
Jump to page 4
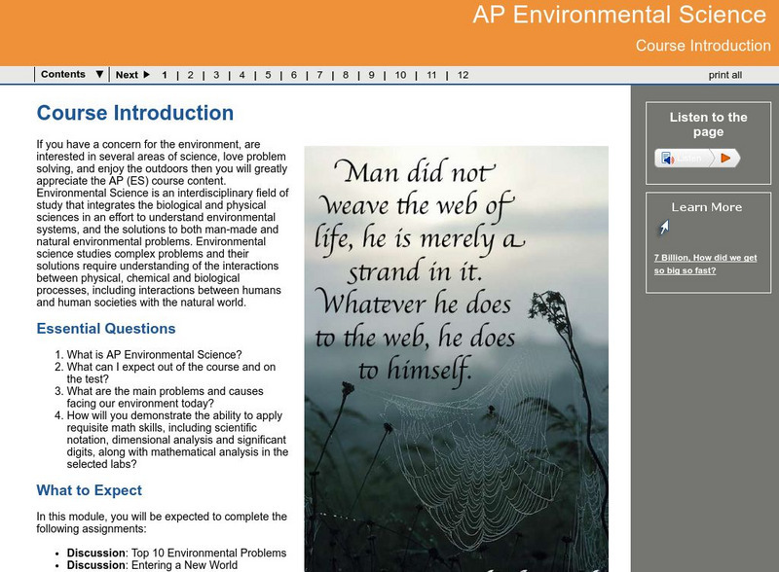tap(241, 76)
